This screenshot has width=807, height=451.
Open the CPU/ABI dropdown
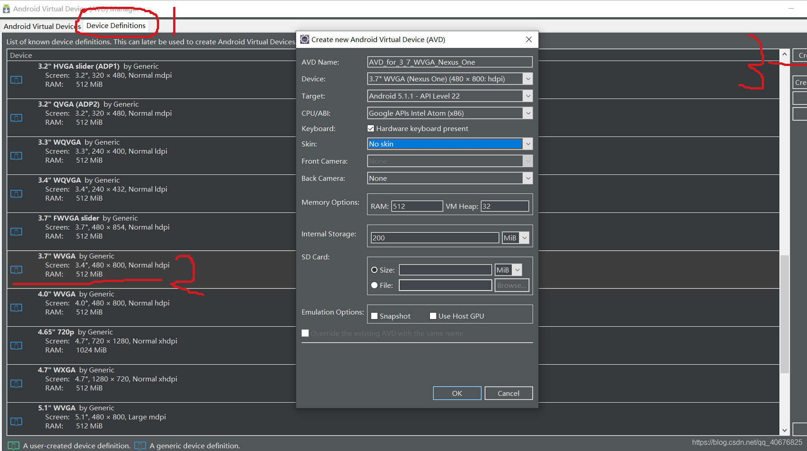pos(528,113)
